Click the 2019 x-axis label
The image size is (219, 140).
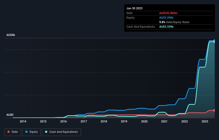pos(124,121)
